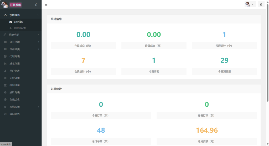
Task: Click the trash icon in top bar
Action: point(261,4)
